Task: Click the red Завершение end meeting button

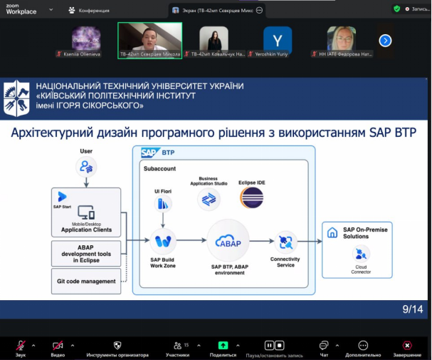Action: (406, 345)
